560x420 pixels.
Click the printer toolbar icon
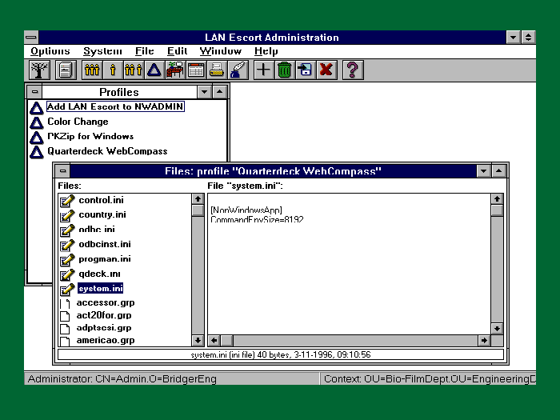pos(217,70)
